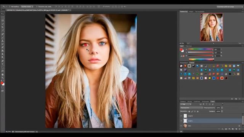Viewport: 244px width, 137px height.
Task: Select the Clone Stamp tool
Action: click(x=3, y=41)
